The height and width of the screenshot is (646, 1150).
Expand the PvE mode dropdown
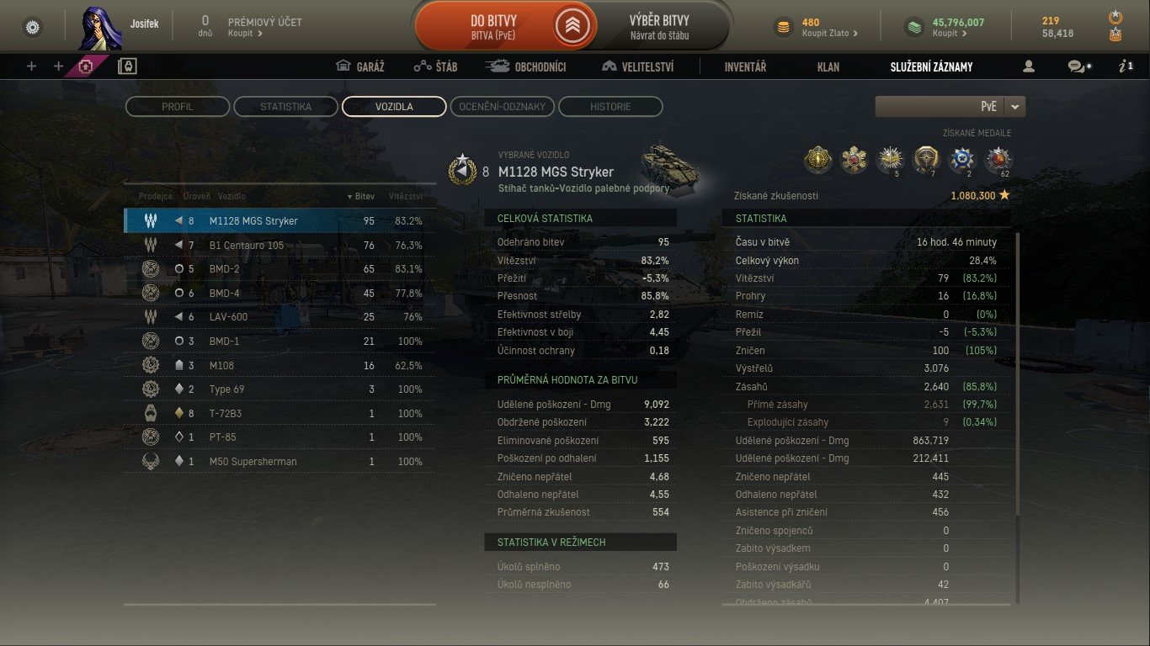coord(1015,107)
